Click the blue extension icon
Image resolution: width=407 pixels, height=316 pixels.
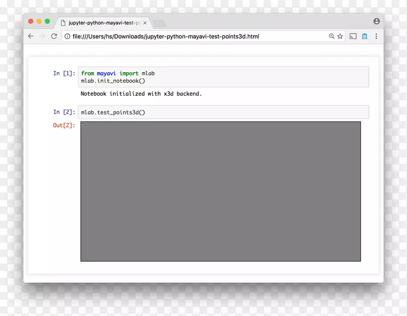[364, 36]
